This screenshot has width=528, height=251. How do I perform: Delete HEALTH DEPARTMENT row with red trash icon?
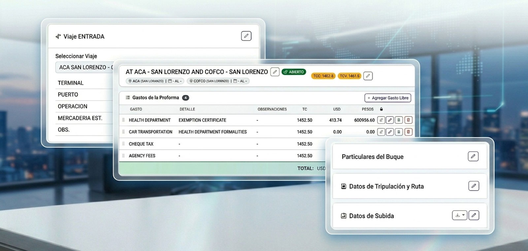click(x=408, y=120)
